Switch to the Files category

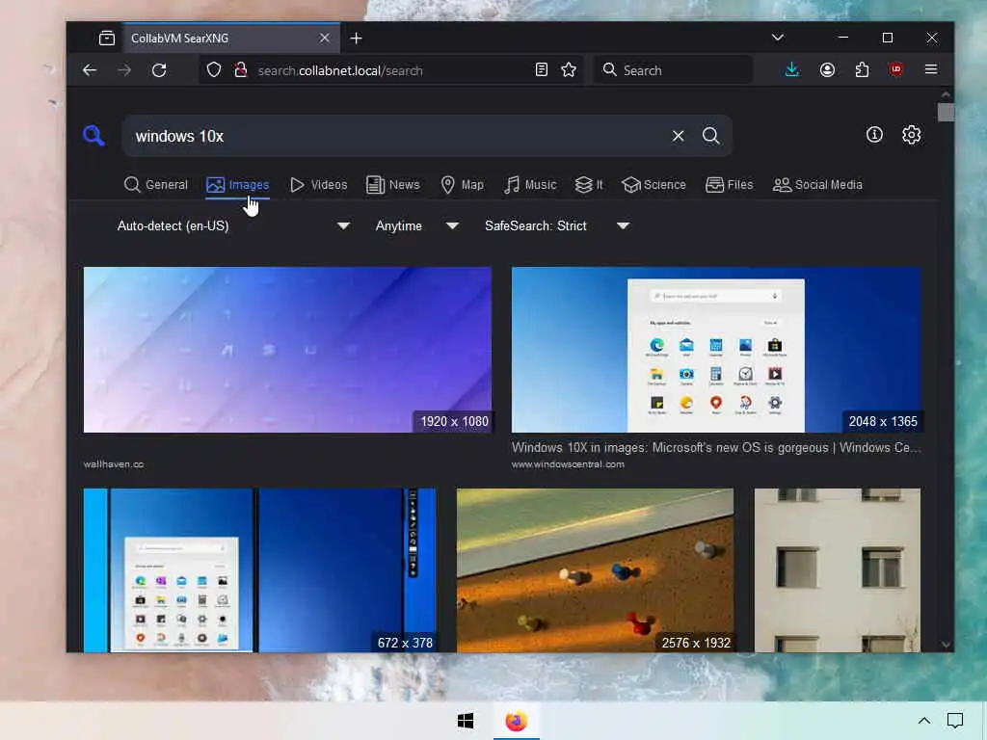[730, 185]
